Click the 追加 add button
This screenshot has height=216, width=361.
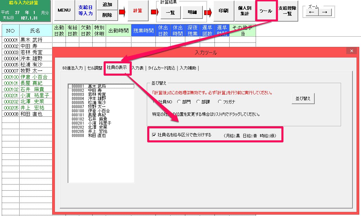tap(107, 5)
